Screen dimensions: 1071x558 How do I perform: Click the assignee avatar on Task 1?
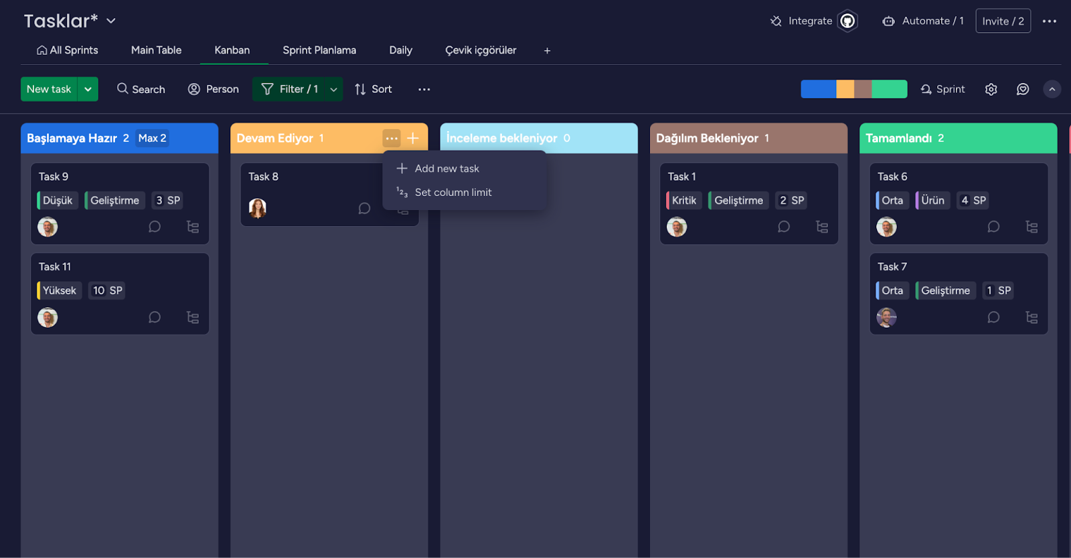coord(677,227)
